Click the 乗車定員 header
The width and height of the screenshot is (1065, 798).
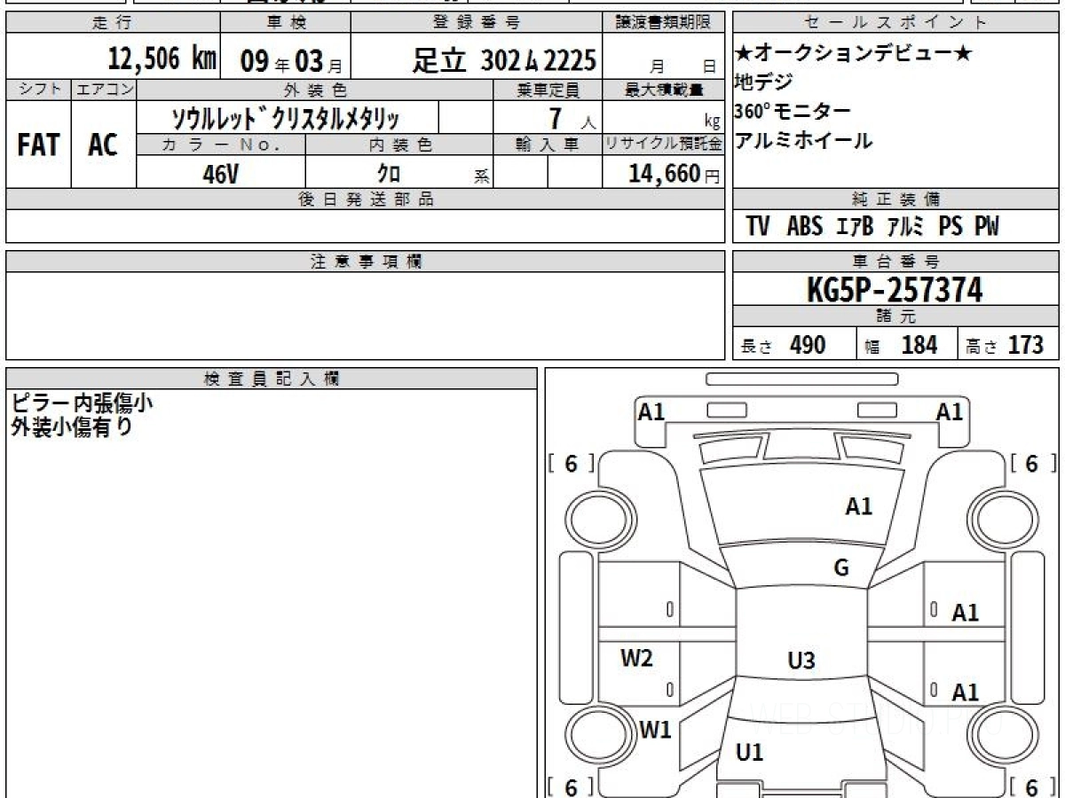tap(548, 90)
